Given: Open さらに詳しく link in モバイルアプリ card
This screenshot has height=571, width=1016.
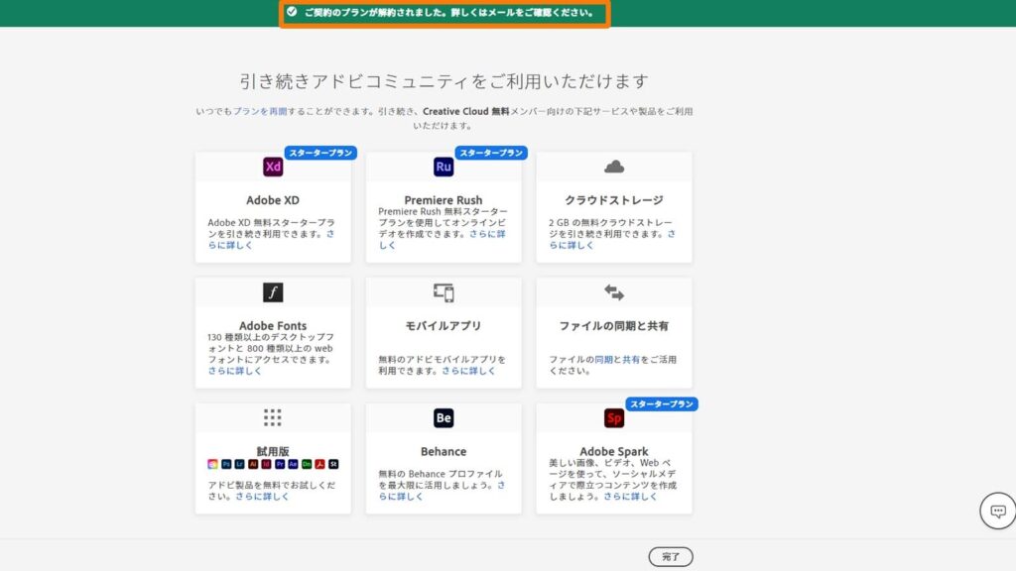Looking at the screenshot, I should pyautogui.click(x=468, y=371).
